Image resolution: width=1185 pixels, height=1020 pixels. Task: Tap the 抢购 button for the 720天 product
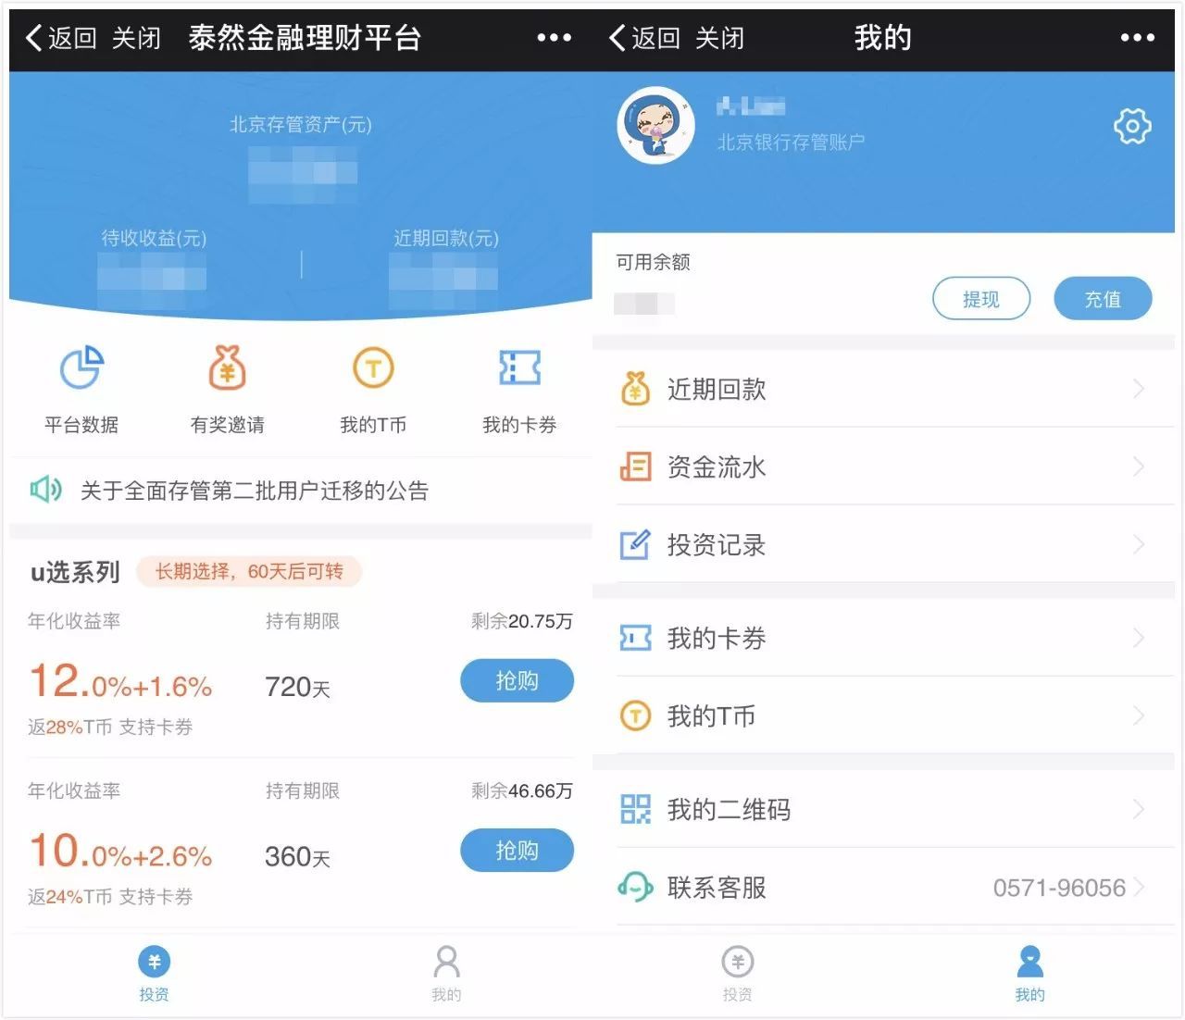point(517,680)
